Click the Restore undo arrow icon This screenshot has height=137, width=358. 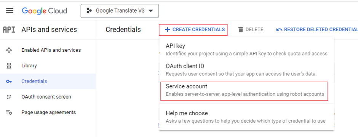click(x=279, y=30)
